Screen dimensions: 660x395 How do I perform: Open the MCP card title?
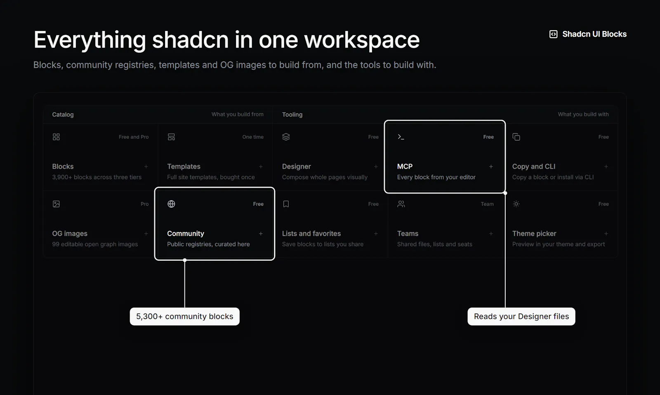click(405, 166)
